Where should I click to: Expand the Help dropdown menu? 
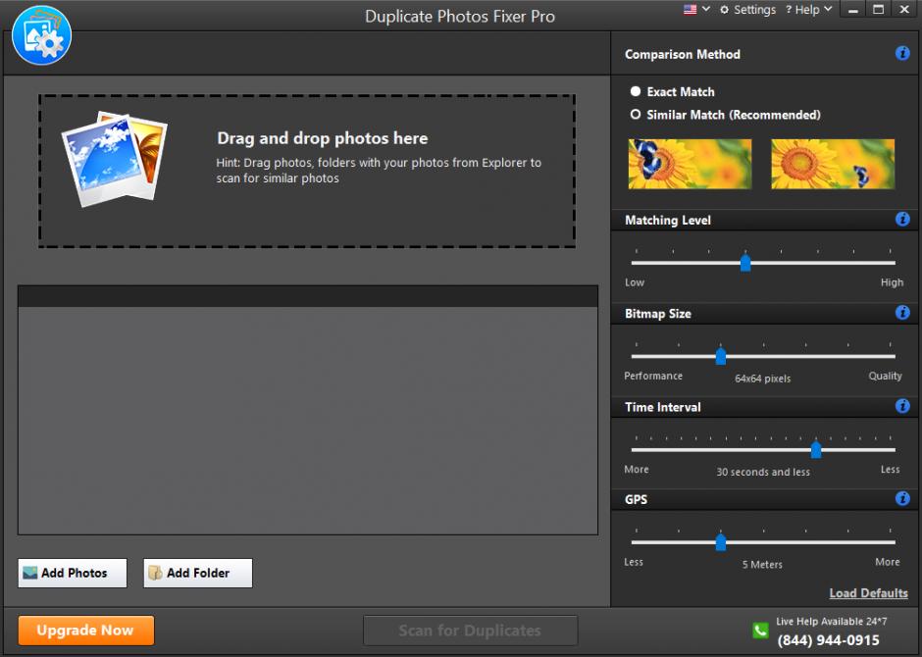(x=808, y=10)
